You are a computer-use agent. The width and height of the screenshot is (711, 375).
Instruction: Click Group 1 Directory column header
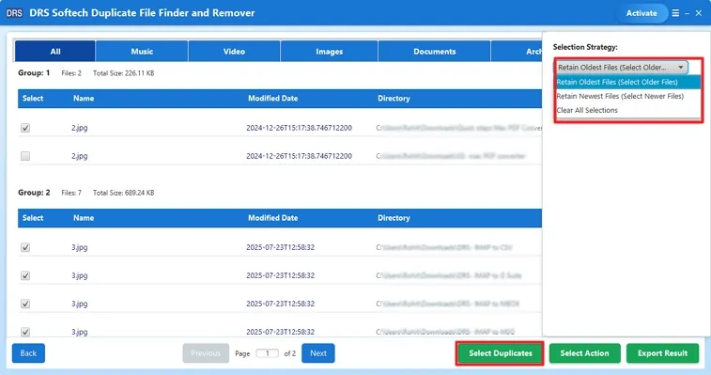click(x=394, y=98)
